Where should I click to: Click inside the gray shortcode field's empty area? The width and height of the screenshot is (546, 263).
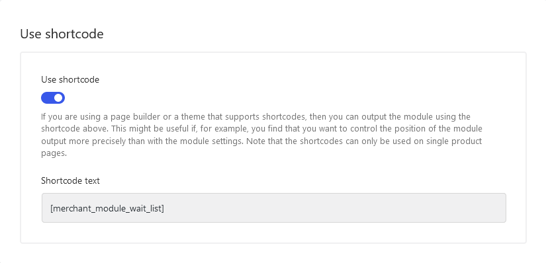334,208
